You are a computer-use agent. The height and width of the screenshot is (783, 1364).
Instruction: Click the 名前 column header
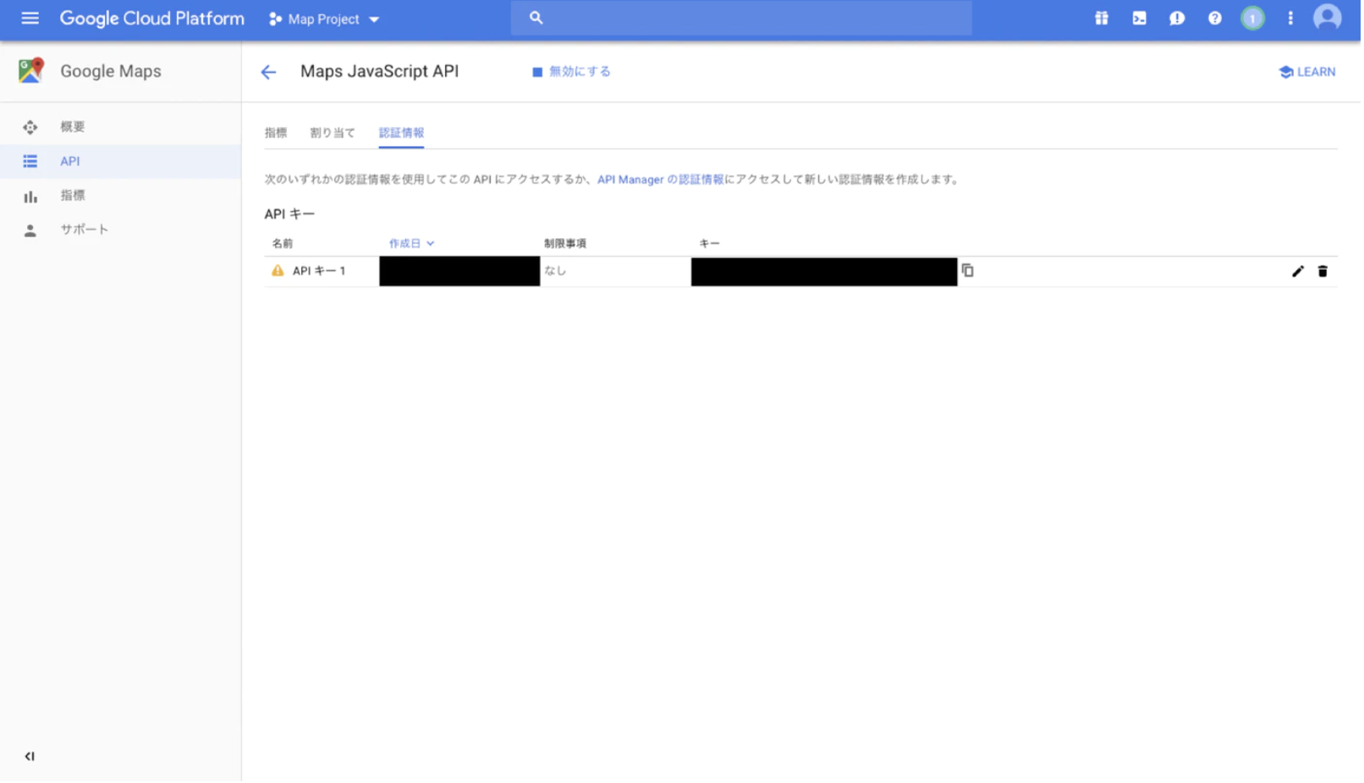(283, 244)
